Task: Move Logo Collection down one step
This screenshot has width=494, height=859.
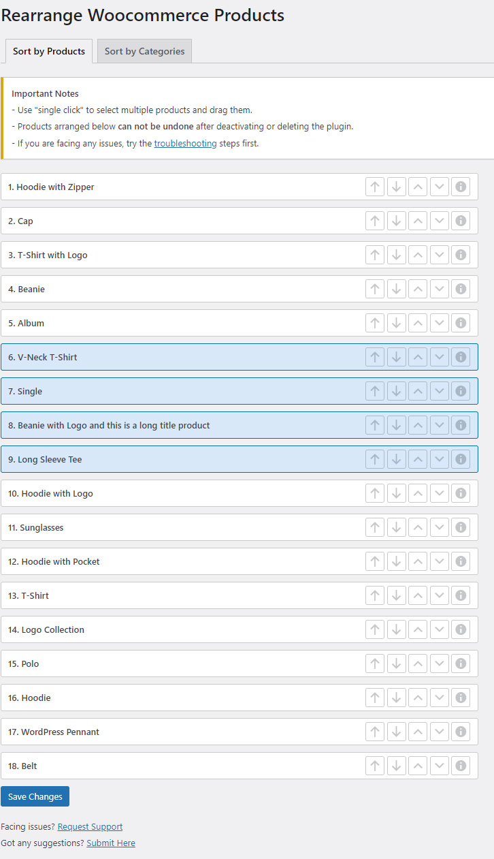Action: click(440, 629)
